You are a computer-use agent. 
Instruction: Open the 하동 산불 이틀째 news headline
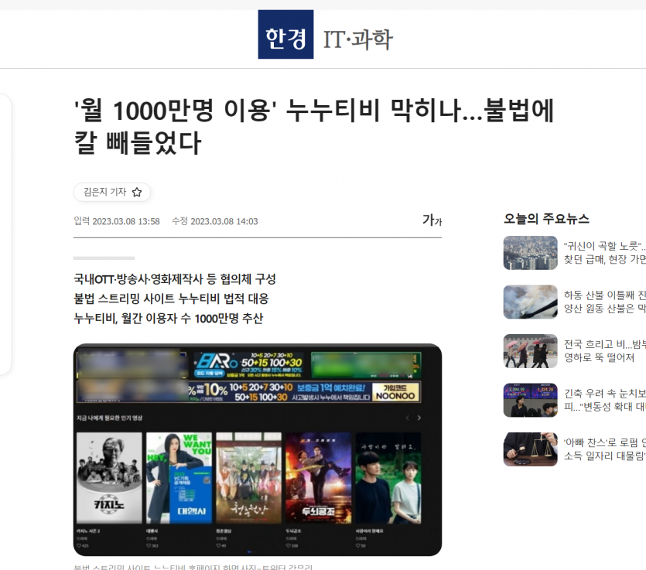point(604,302)
